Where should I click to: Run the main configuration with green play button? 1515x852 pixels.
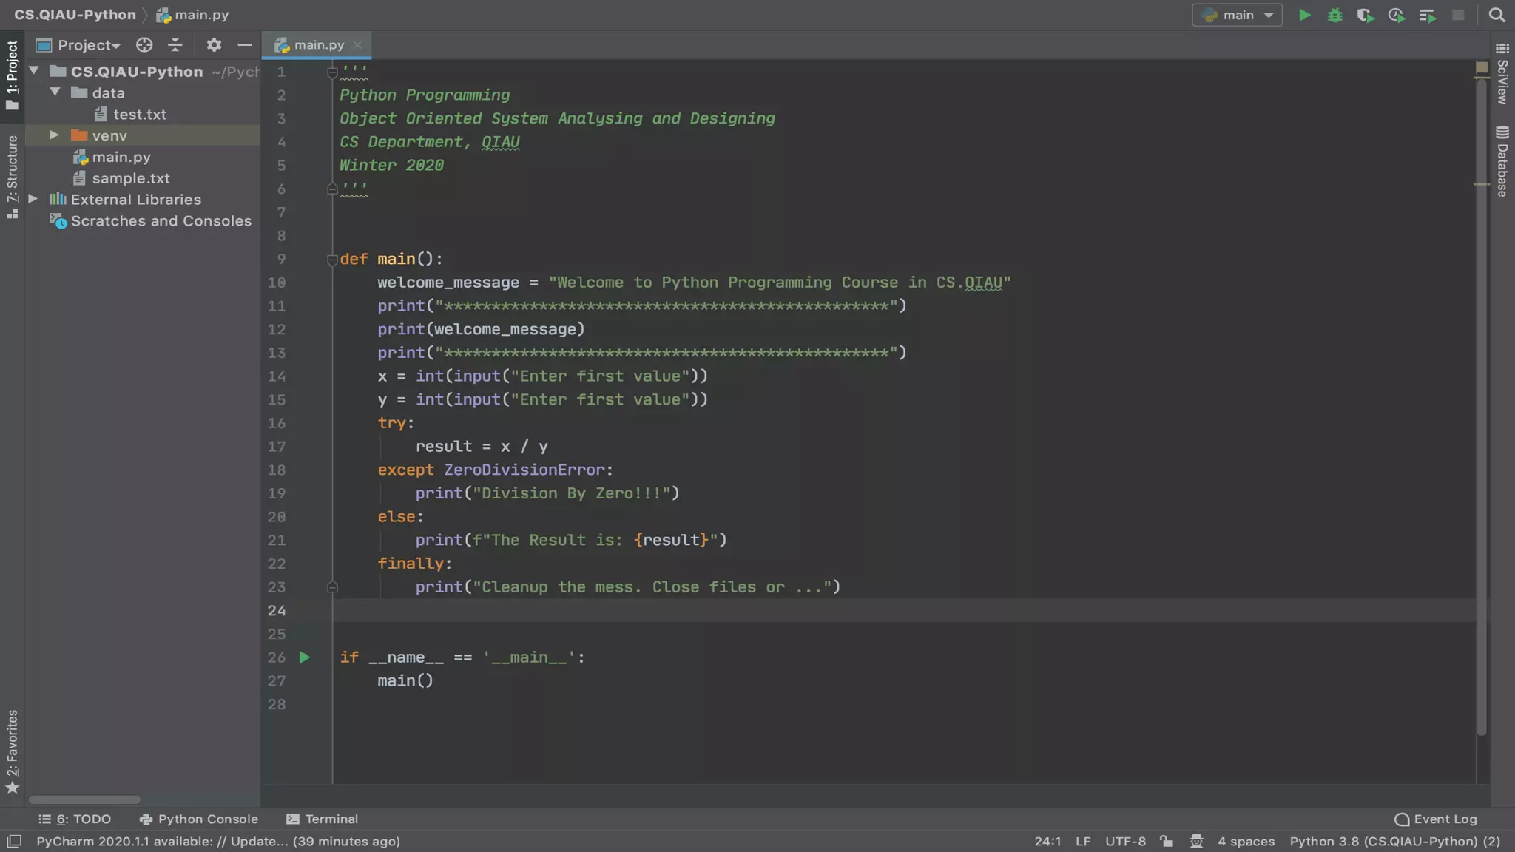(1304, 16)
